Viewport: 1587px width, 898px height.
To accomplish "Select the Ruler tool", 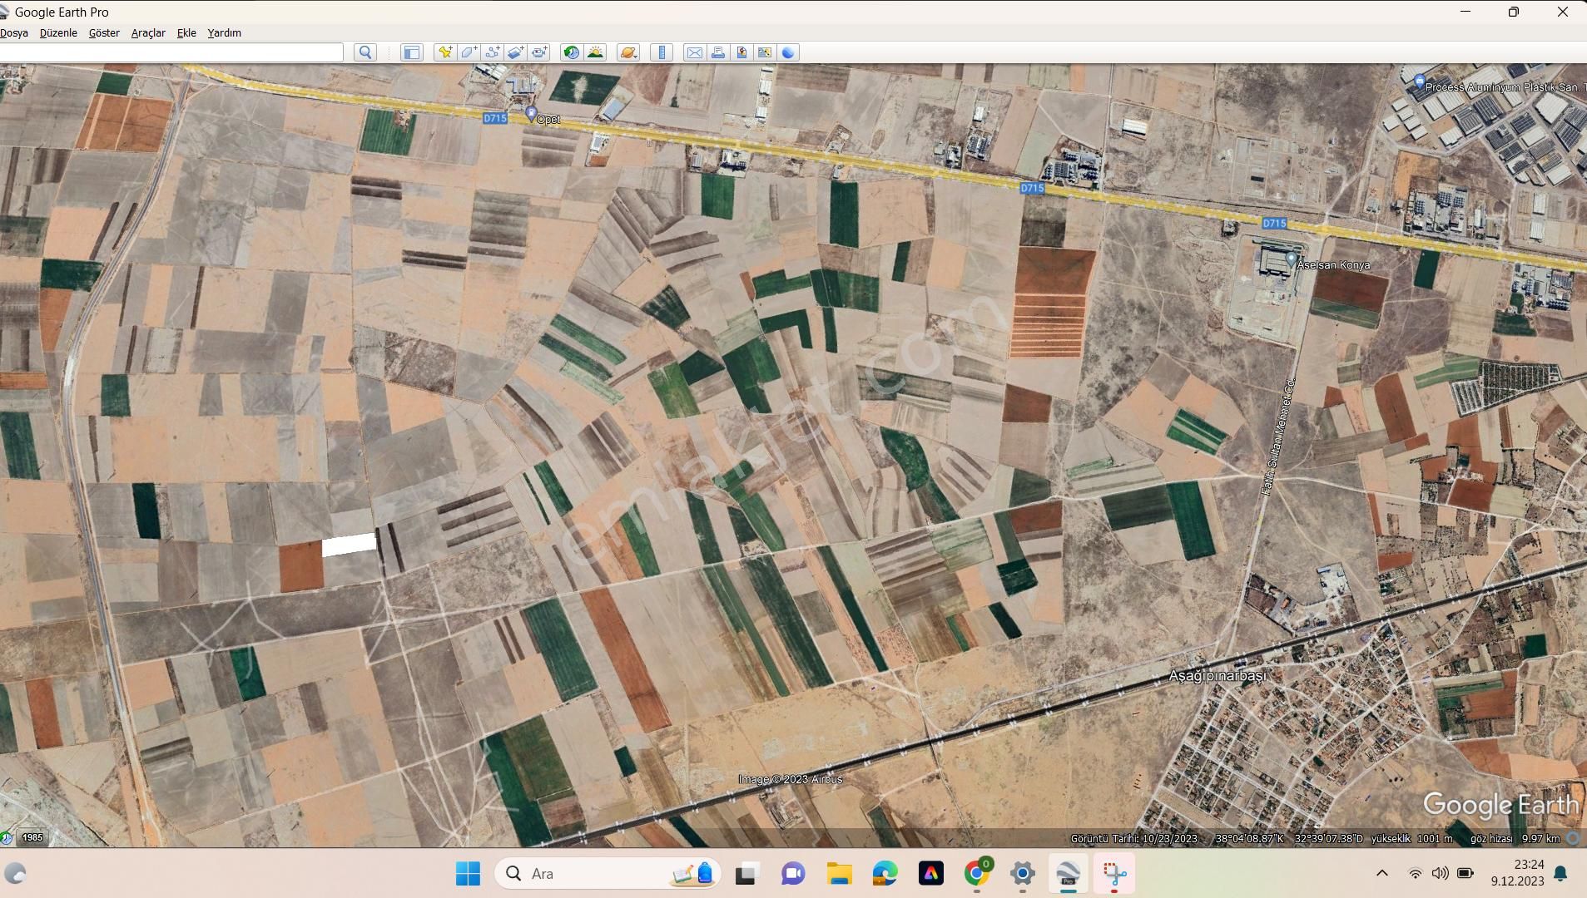I will coord(662,52).
